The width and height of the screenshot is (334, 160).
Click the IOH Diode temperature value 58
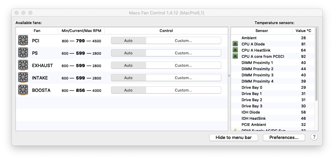coord(304,112)
